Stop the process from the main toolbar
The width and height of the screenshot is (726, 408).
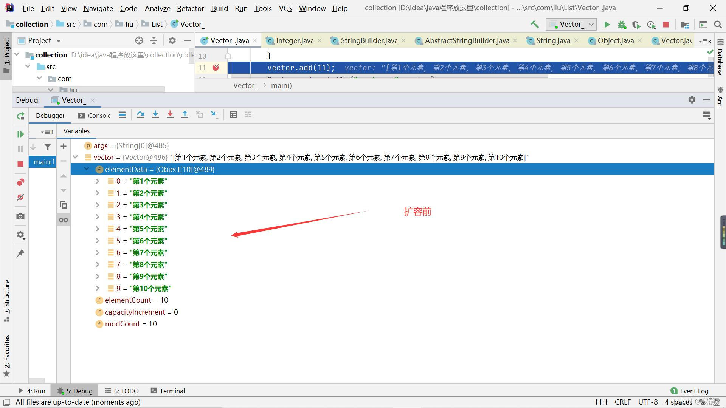[666, 25]
